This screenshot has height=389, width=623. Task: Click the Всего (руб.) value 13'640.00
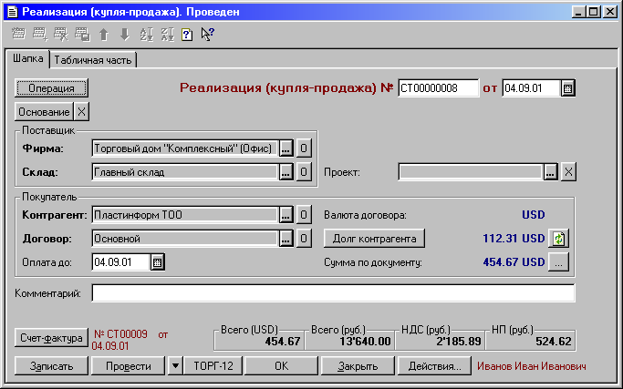tap(365, 342)
